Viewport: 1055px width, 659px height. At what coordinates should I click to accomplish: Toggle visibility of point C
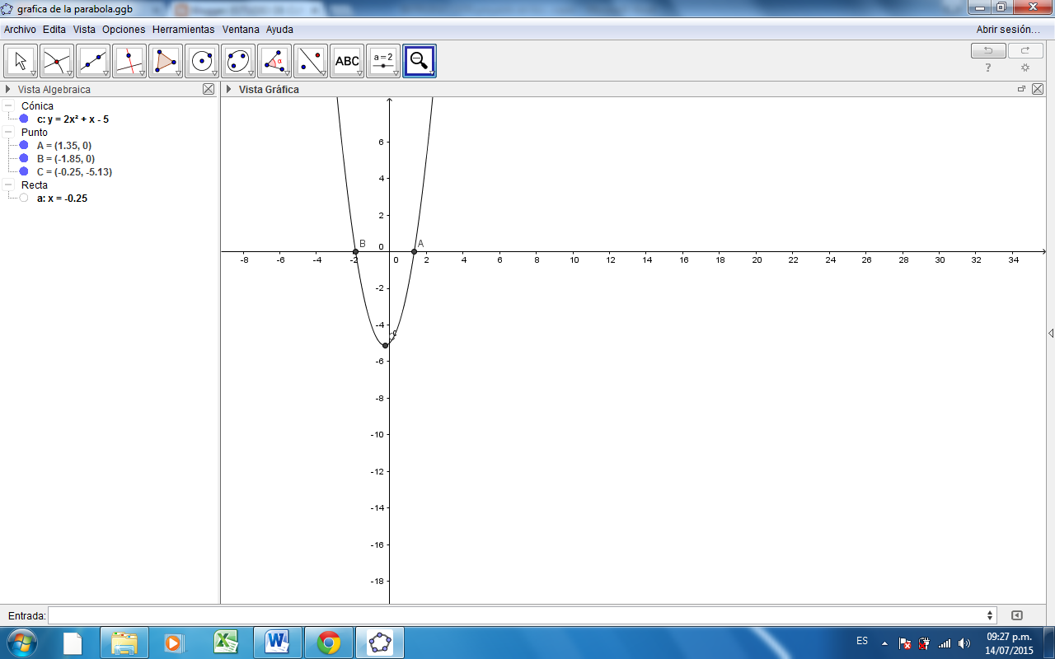pyautogui.click(x=22, y=172)
